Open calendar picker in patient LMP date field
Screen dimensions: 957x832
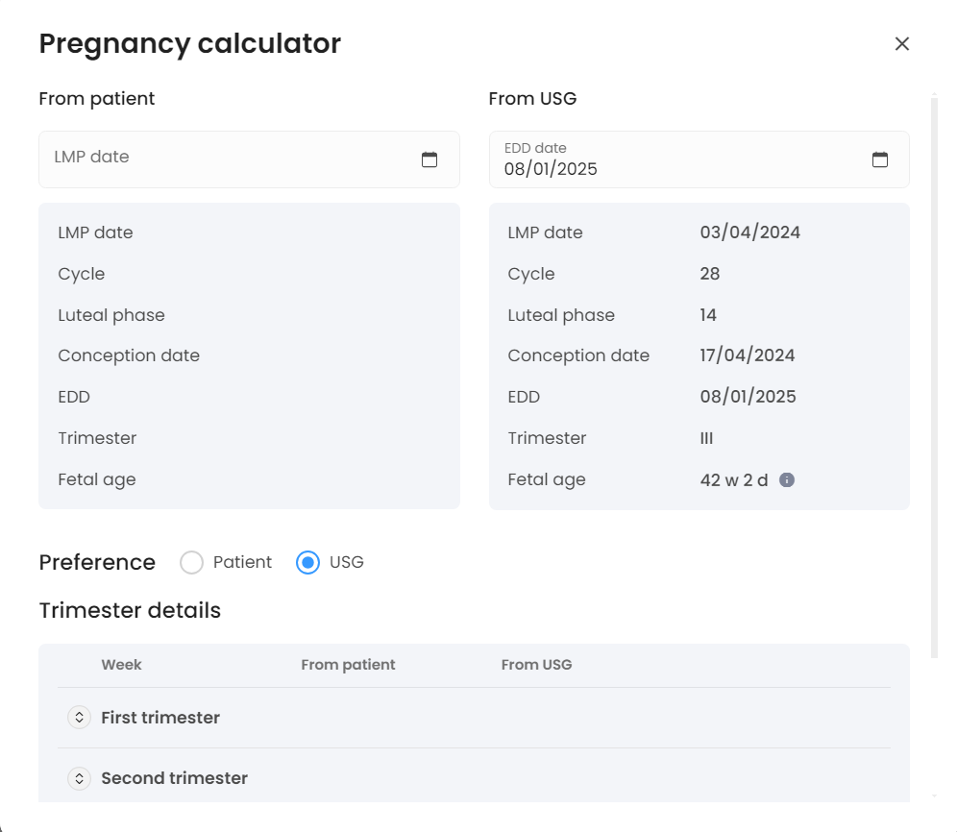429,159
